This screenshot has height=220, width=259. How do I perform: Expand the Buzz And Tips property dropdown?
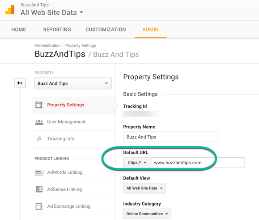point(73,84)
